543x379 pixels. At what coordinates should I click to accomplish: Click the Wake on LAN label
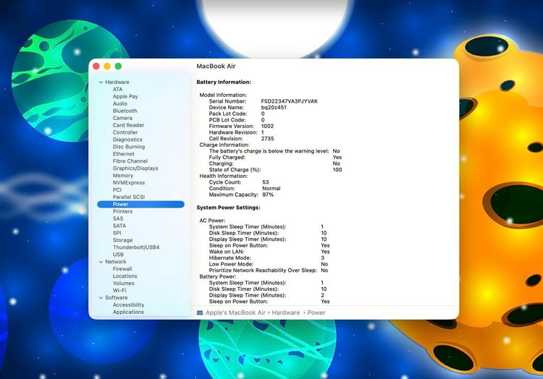227,252
